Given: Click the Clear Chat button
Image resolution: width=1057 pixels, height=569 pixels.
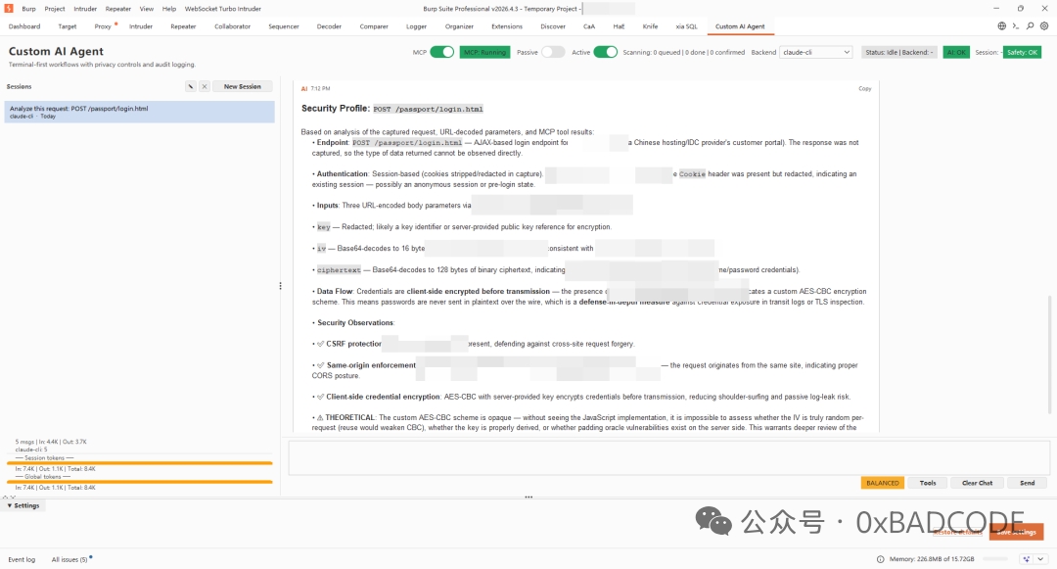Looking at the screenshot, I should (x=977, y=483).
